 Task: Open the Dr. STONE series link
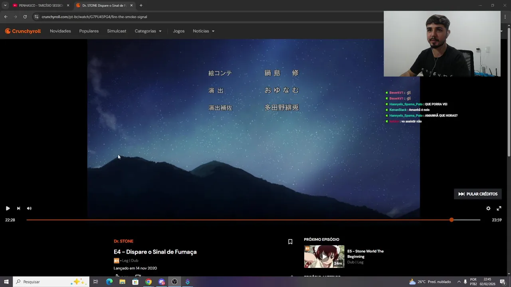tap(123, 241)
